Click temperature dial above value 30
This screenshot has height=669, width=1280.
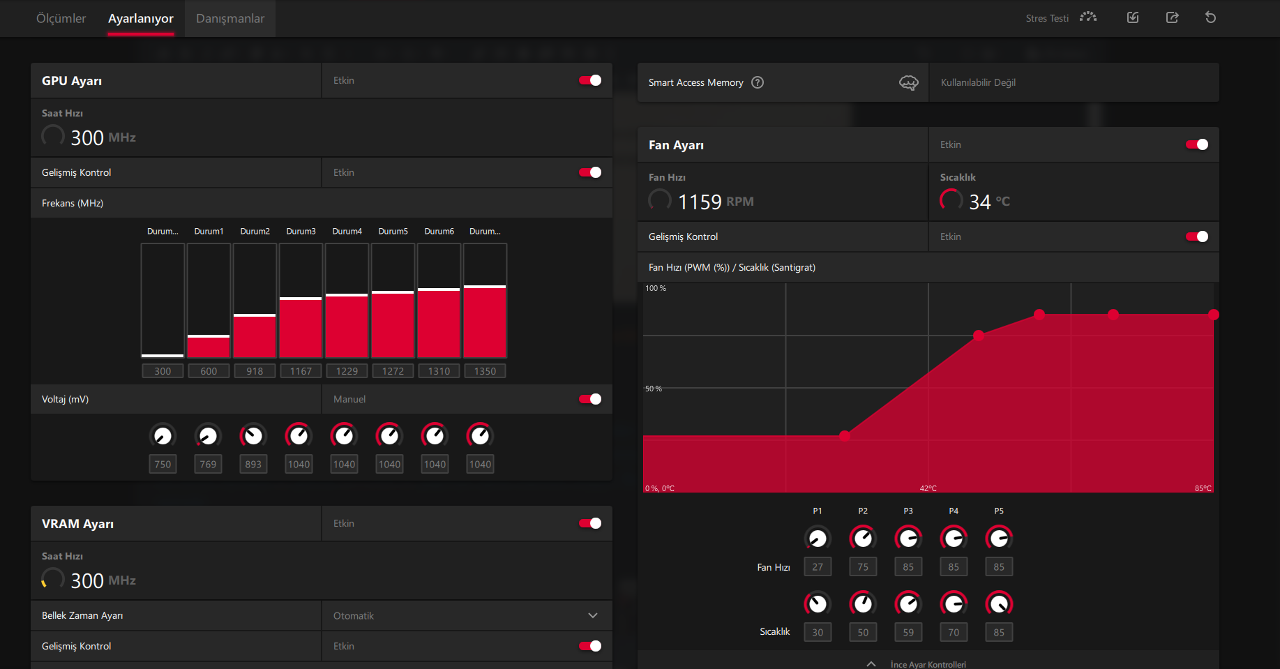pyautogui.click(x=818, y=603)
